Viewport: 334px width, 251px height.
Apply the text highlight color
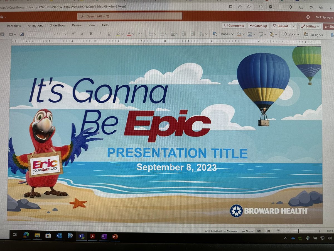118,34
